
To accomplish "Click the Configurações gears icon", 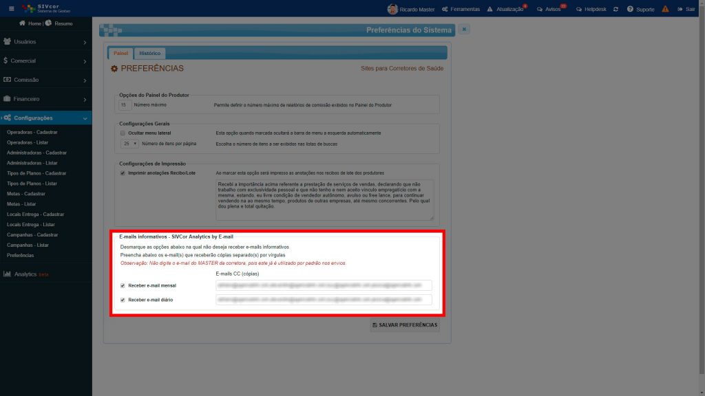I will tap(7, 118).
